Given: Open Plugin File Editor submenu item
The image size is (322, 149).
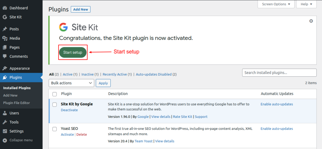Looking at the screenshot, I should point(16,103).
